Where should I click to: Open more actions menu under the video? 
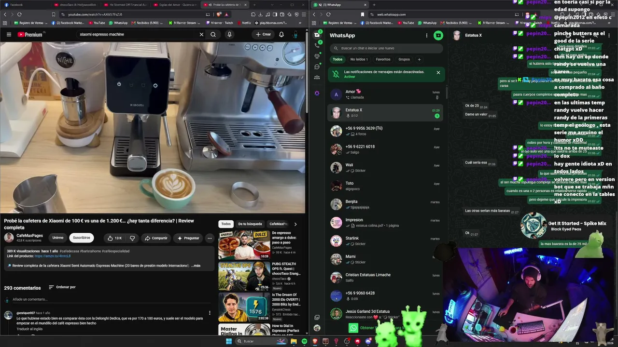click(x=210, y=238)
